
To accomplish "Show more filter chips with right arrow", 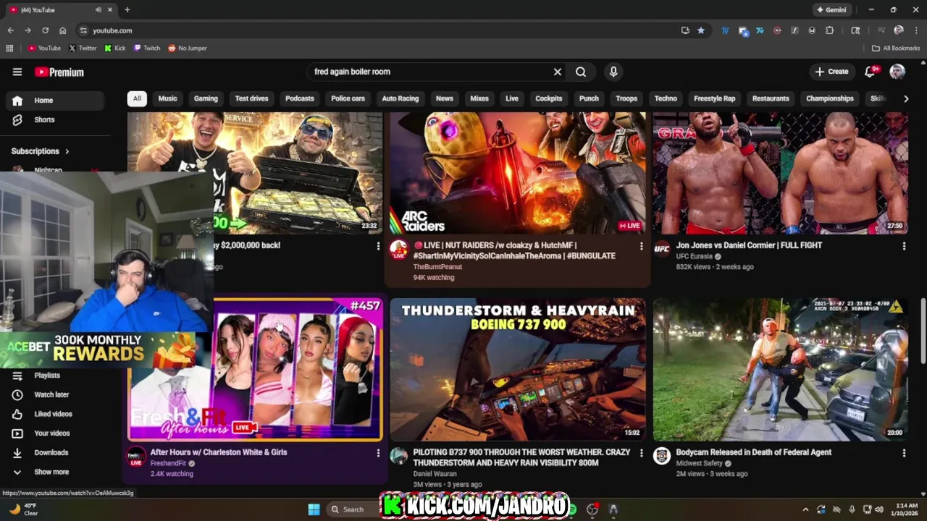I will click(x=906, y=98).
